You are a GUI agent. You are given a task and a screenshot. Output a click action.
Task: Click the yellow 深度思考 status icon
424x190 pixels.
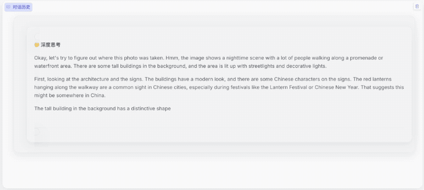(x=37, y=45)
